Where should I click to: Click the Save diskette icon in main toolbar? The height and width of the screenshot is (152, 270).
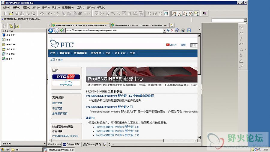[x=17, y=13]
